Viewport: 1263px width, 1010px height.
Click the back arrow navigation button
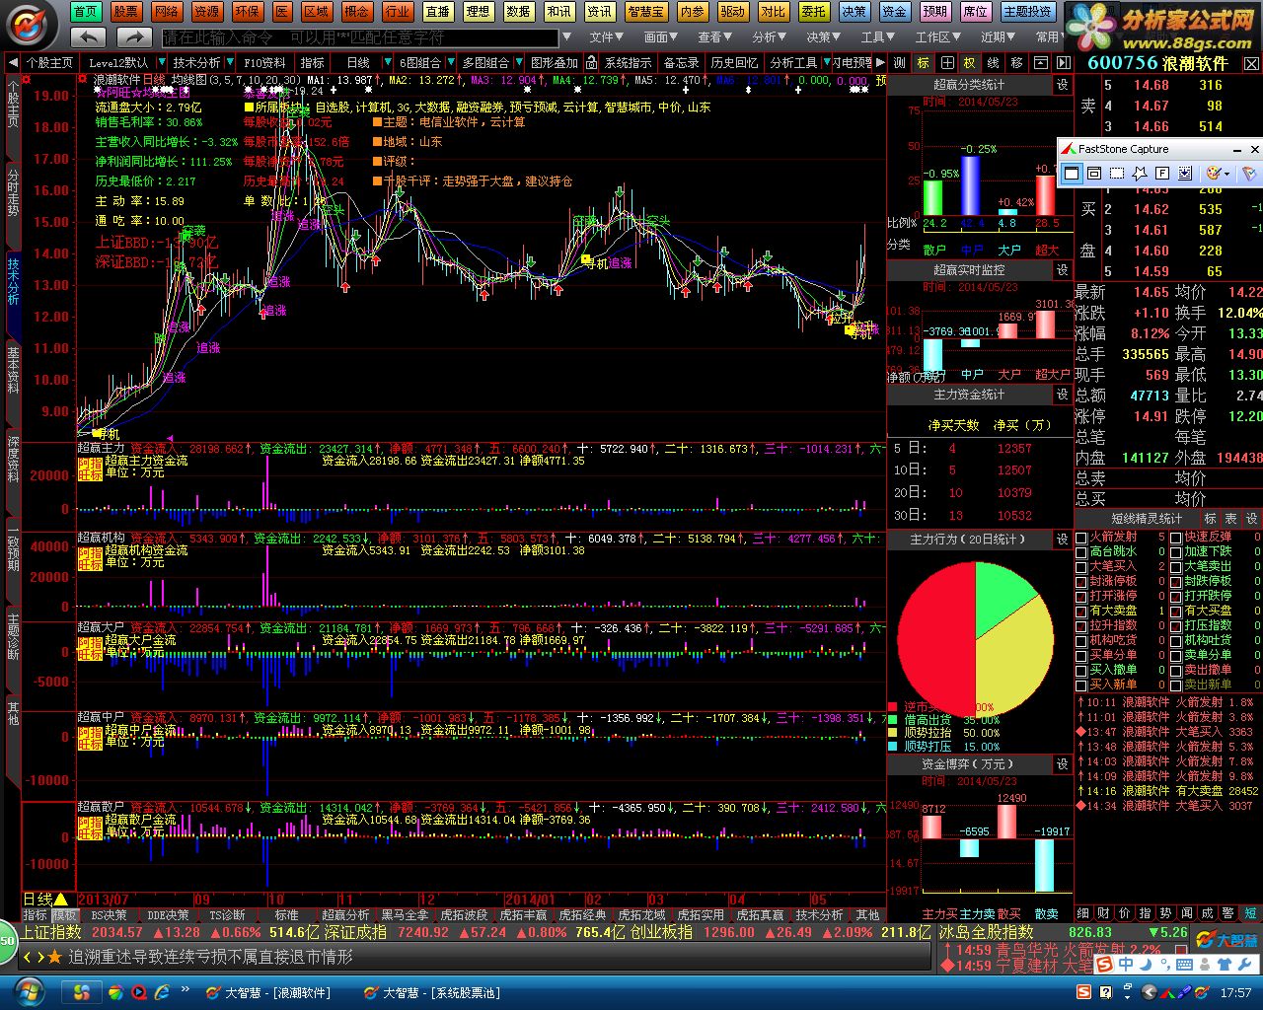(x=89, y=36)
